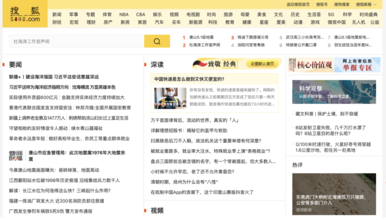Open article 藏文科普 保护土壤
The image size is (386, 220).
pos(327,114)
